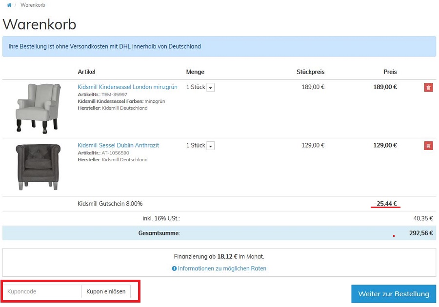Image resolution: width=439 pixels, height=307 pixels.
Task: Open Informationen zu möglichen Raten link
Action: click(x=222, y=269)
